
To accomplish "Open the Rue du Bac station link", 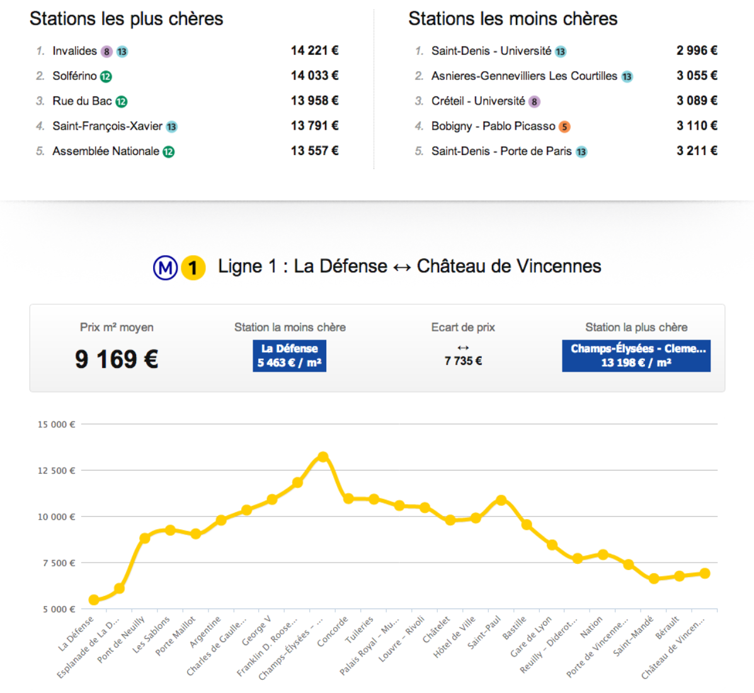I will click(x=82, y=101).
